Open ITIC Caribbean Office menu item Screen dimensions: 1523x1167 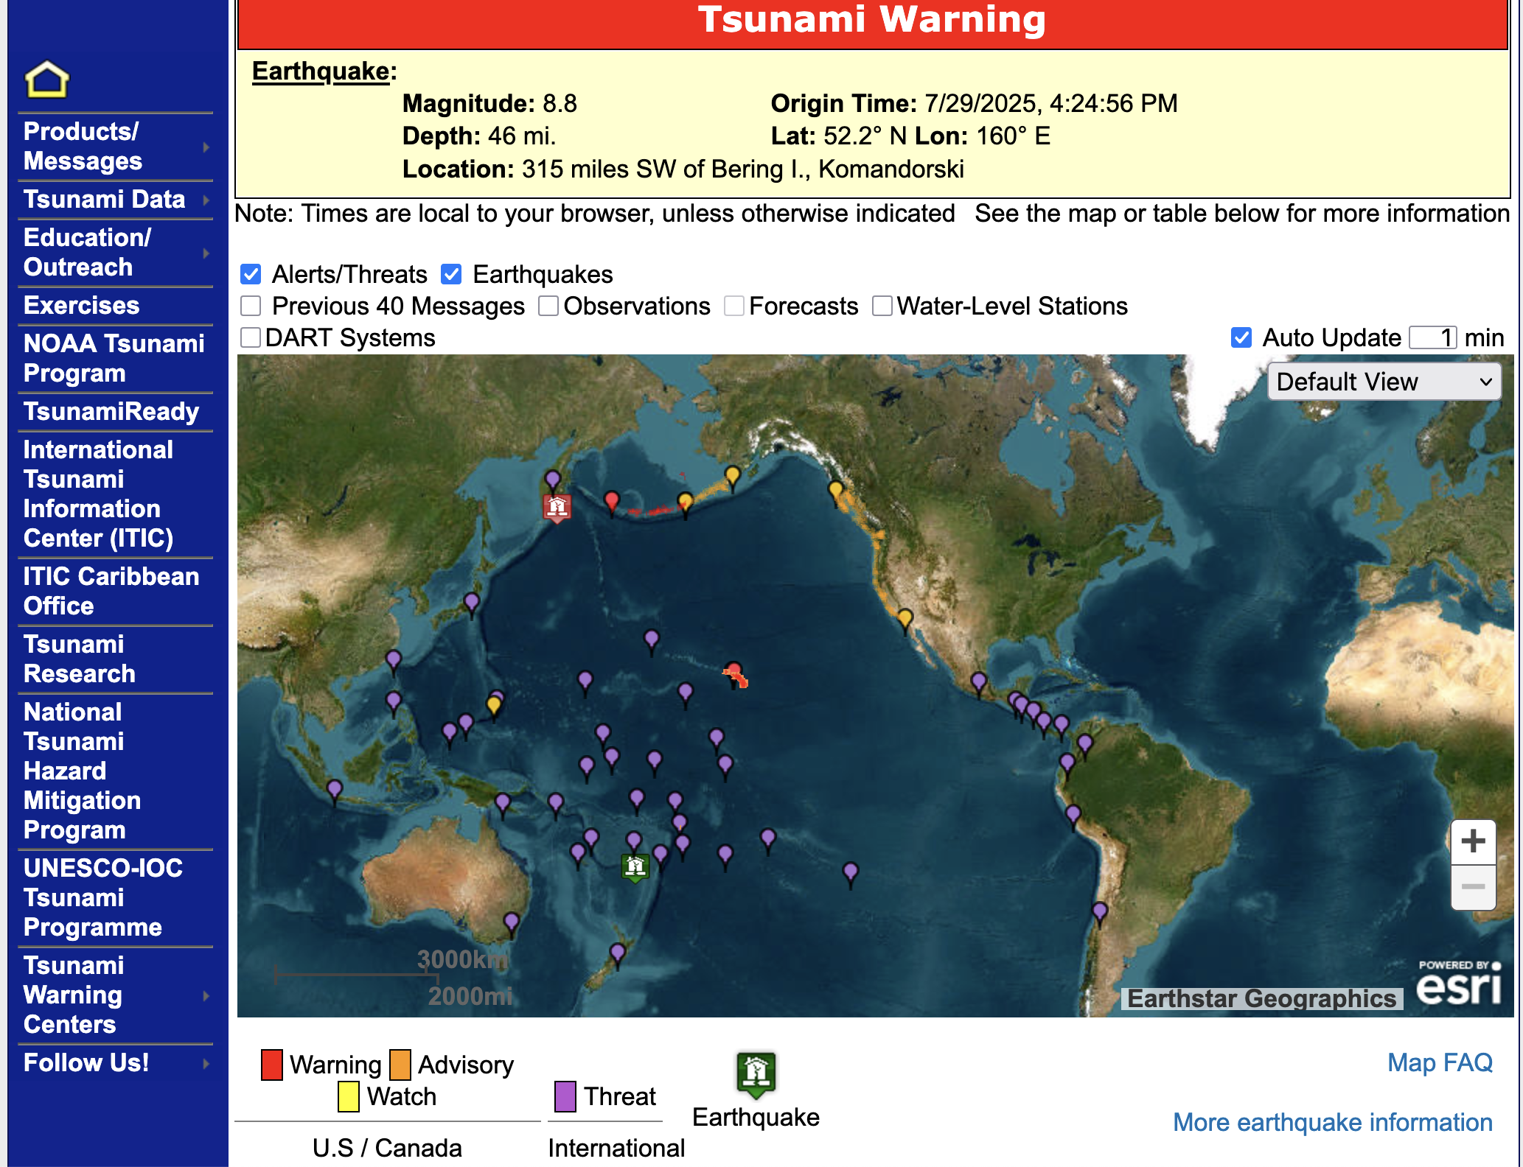111,592
